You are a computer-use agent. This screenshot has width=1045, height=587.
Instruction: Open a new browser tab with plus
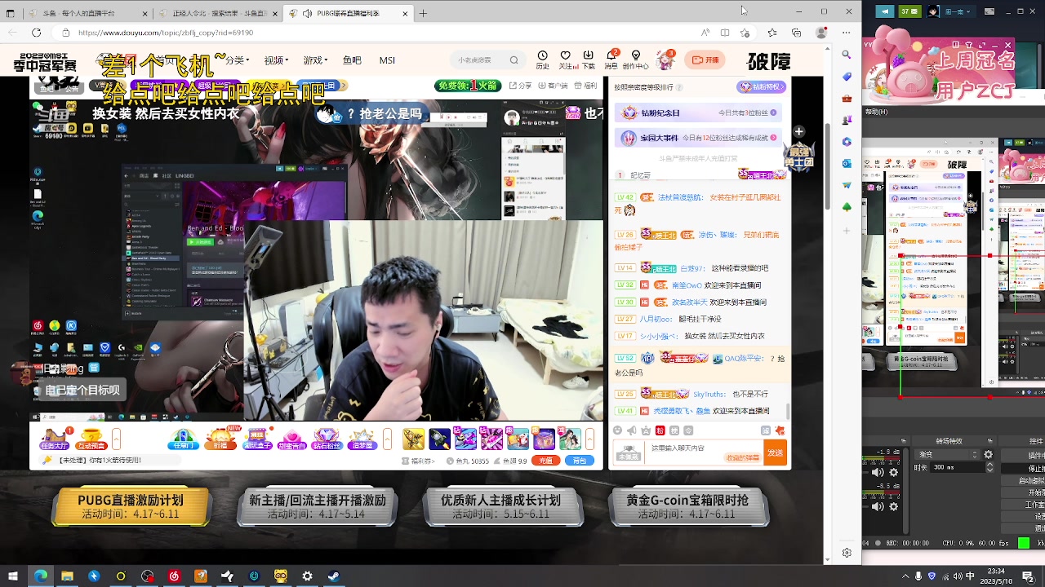coord(423,13)
